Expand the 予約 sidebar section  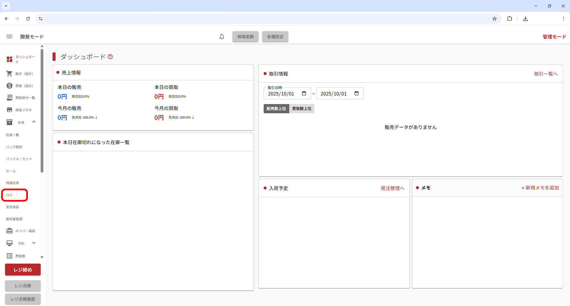pyautogui.click(x=34, y=243)
